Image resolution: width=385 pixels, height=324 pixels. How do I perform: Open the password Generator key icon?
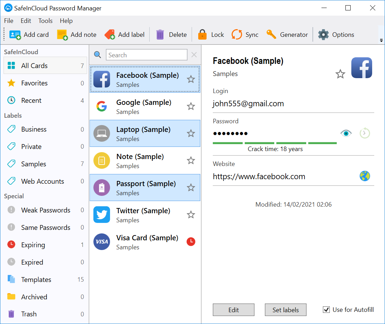[x=271, y=35]
